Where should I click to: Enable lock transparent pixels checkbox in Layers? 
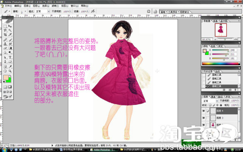210,105
